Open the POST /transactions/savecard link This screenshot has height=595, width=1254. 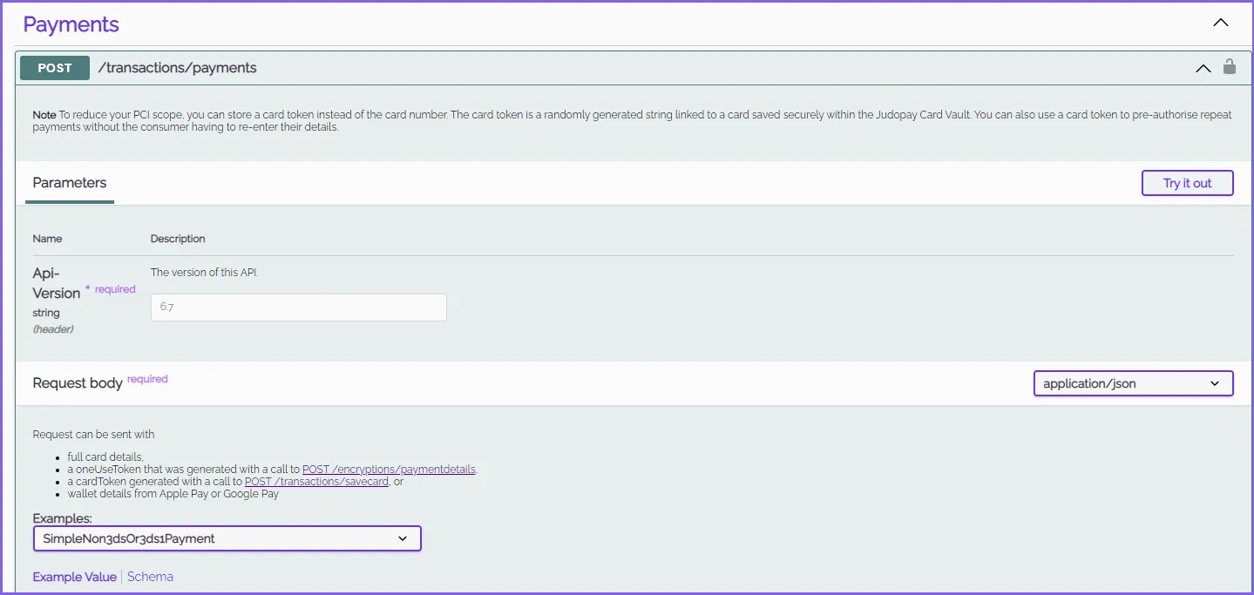click(316, 482)
